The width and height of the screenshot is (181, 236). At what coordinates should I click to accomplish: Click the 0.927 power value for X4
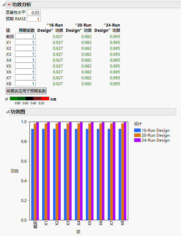click(58, 60)
